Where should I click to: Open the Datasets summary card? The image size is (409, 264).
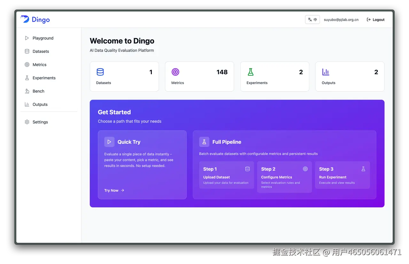click(124, 76)
